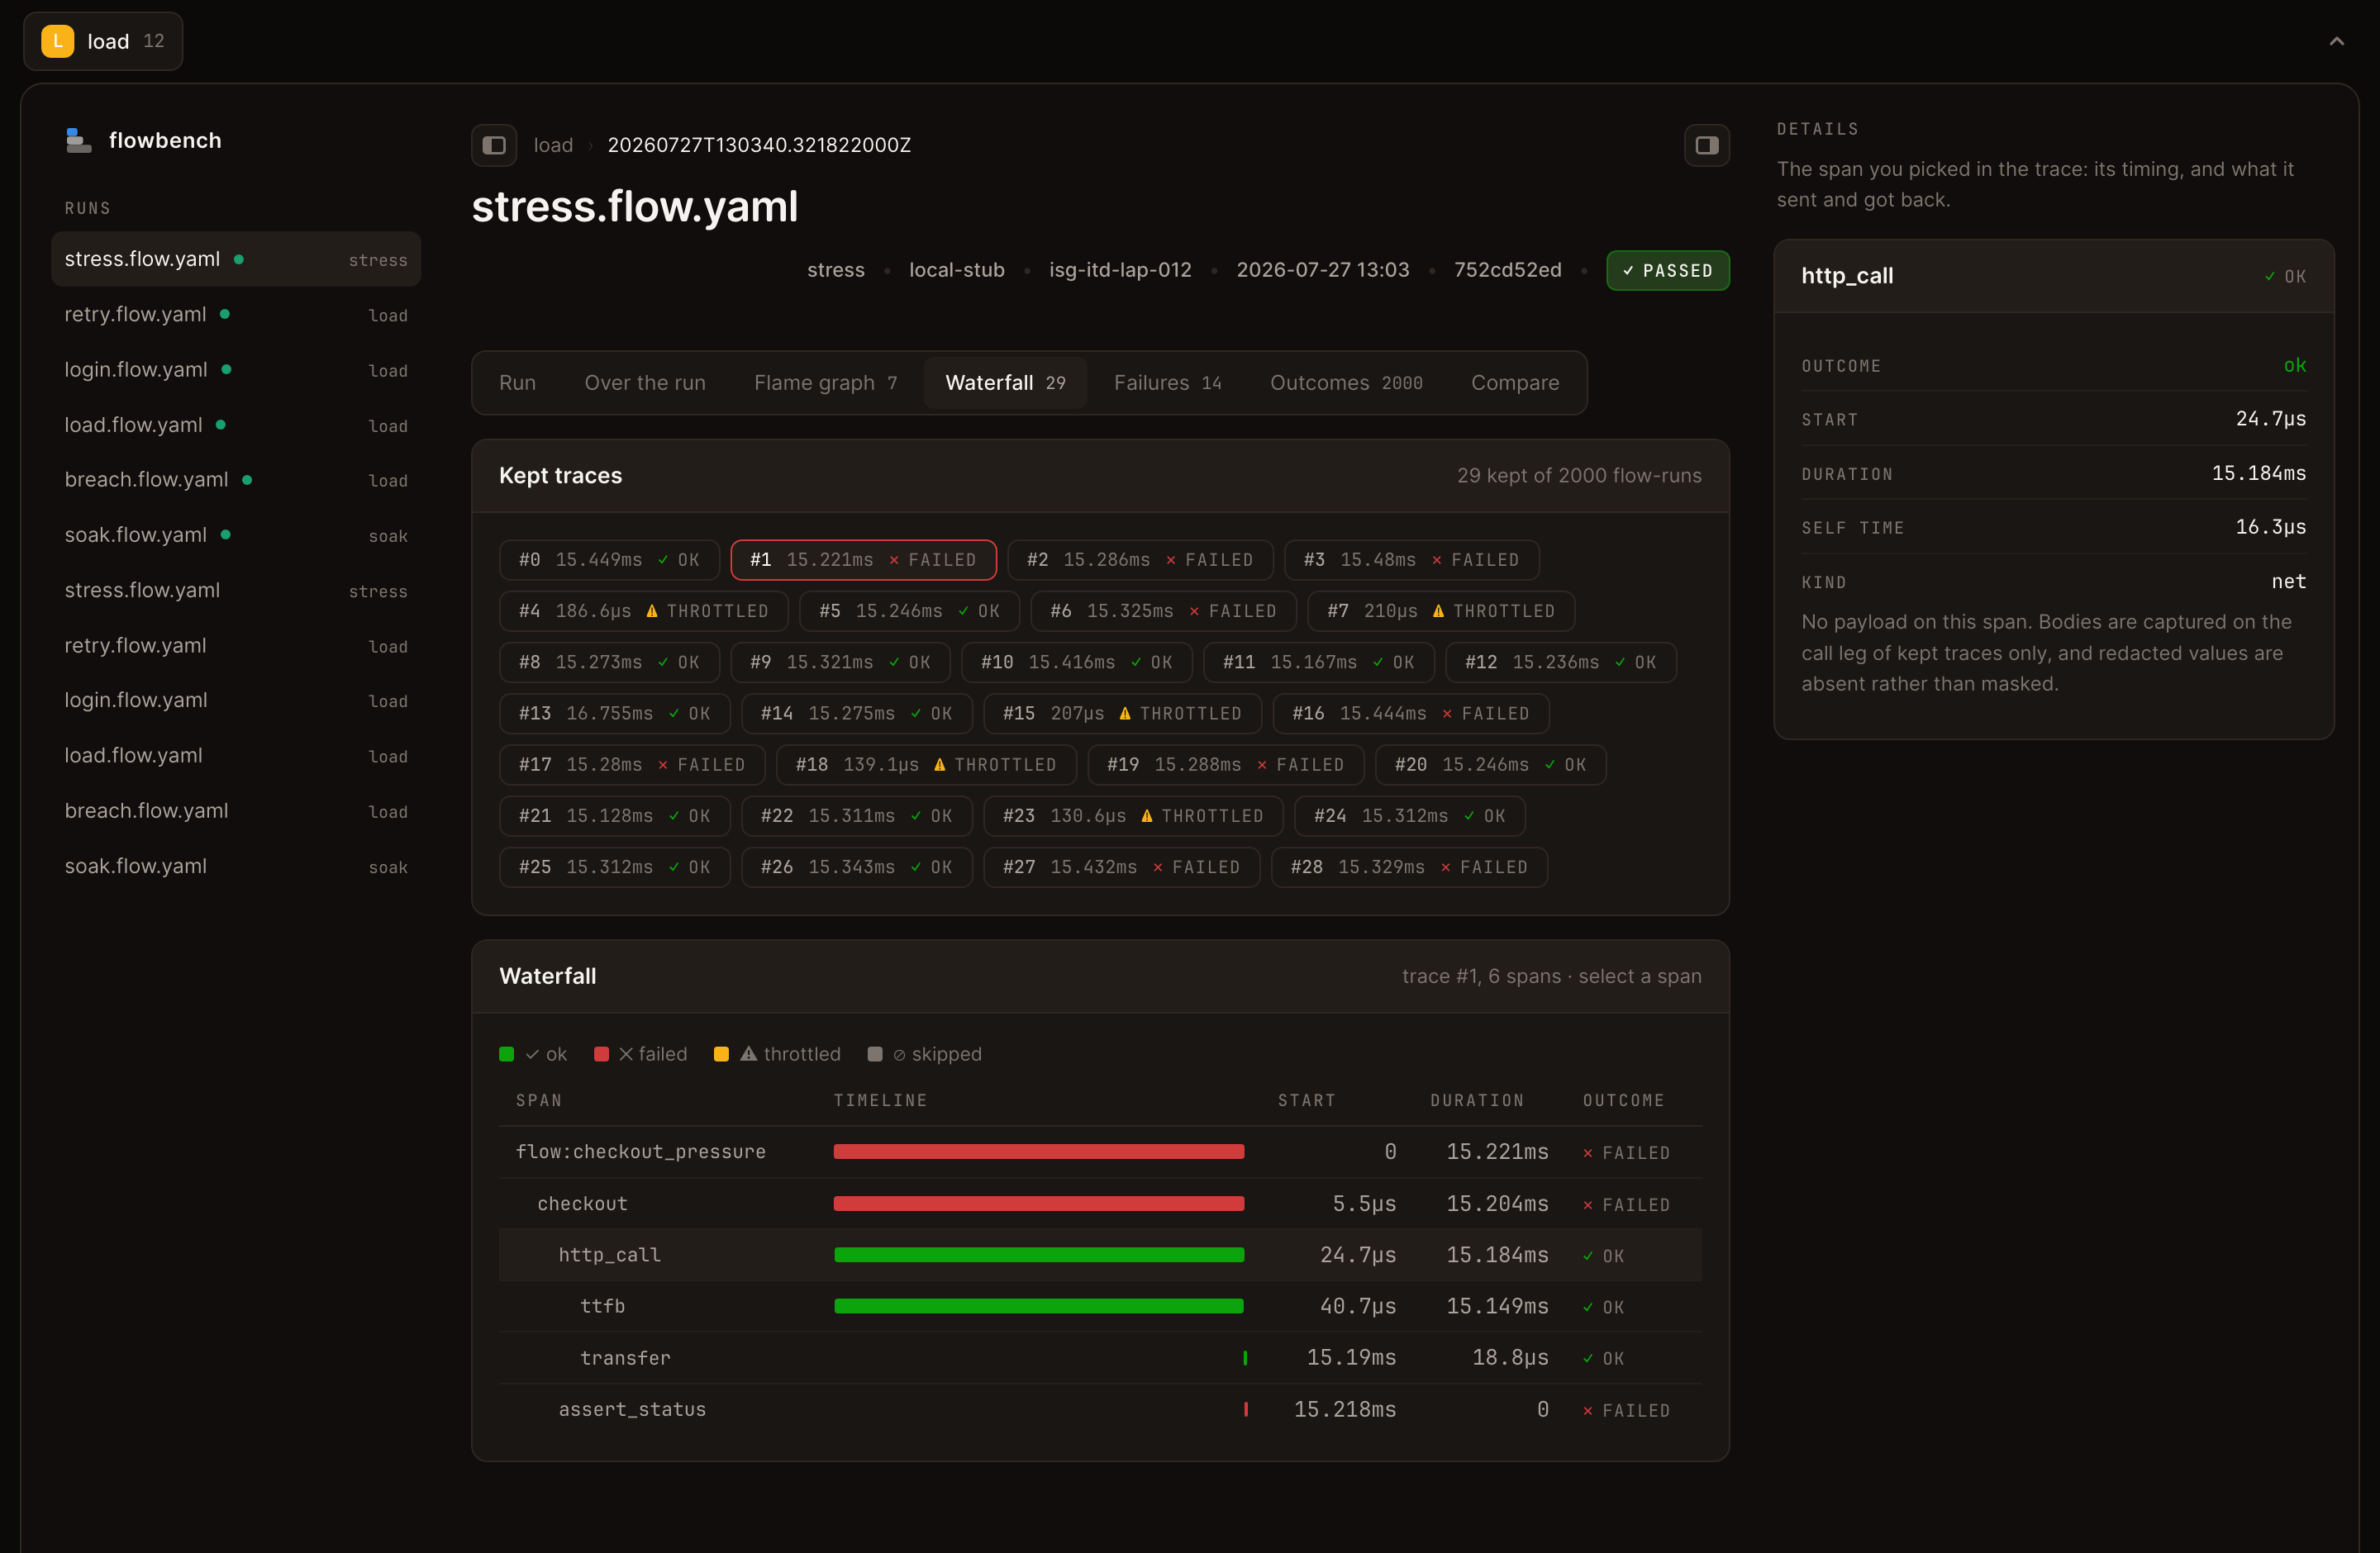This screenshot has width=2380, height=1553.
Task: Click the load breadcrumb link
Action: click(x=553, y=145)
